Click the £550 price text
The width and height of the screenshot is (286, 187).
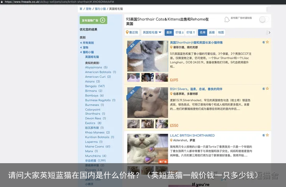pyautogui.click(x=174, y=125)
